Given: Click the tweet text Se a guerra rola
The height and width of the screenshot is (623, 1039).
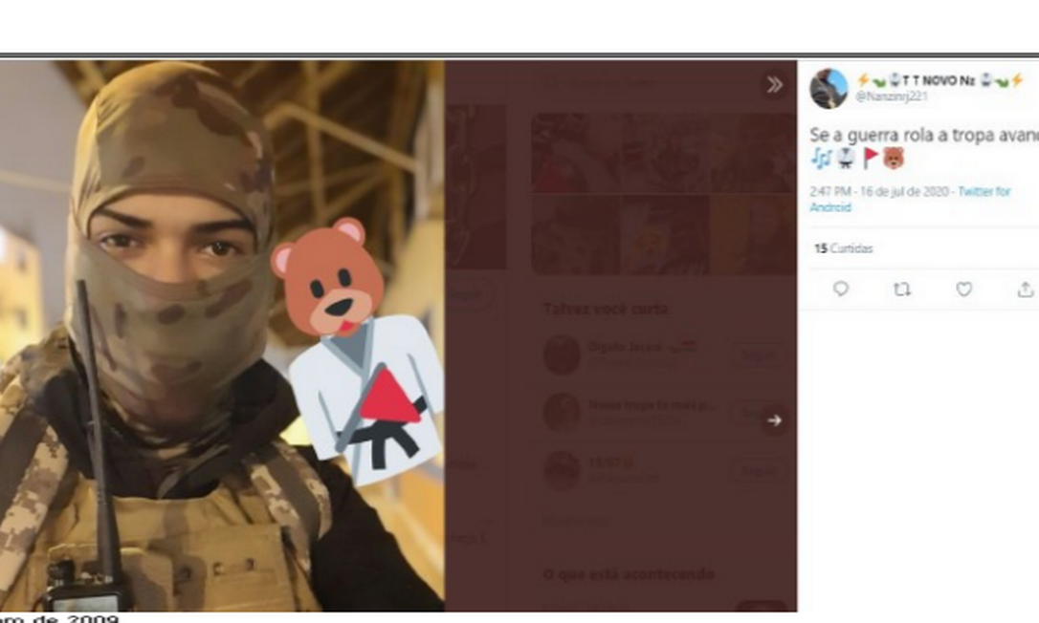Looking at the screenshot, I should [923, 135].
